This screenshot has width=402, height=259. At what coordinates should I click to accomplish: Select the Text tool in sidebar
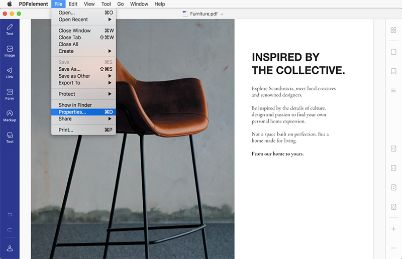point(10,29)
